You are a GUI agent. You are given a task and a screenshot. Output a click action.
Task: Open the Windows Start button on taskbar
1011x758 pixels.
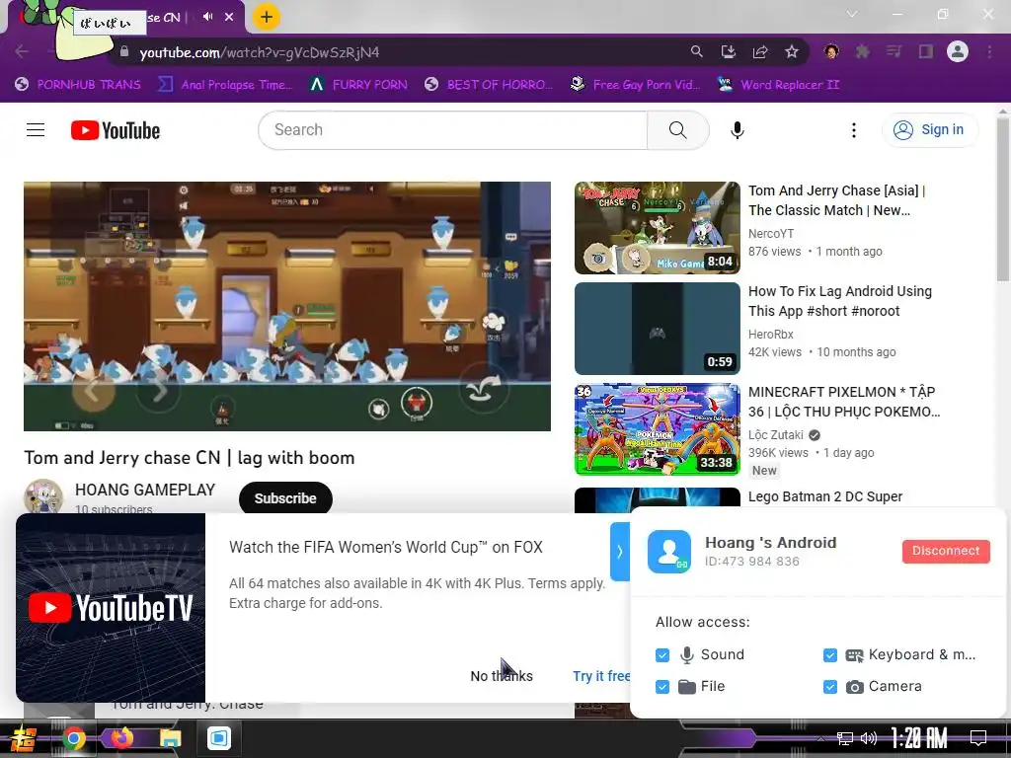24,738
